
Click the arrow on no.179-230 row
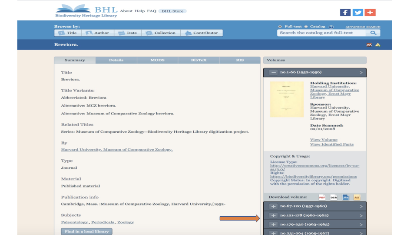coord(361,225)
